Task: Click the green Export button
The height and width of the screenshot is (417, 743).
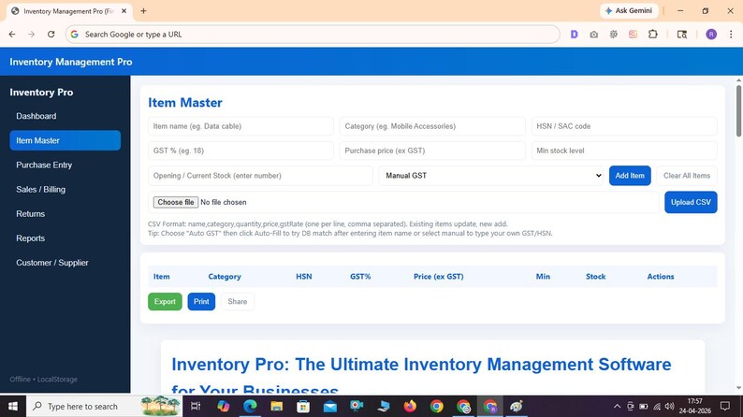Action: tap(165, 301)
